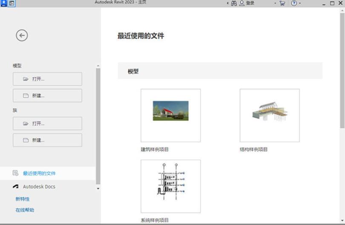Viewport: 345px width, 225px height.
Task: Click 新建 button under 模型 section
Action: pos(48,95)
